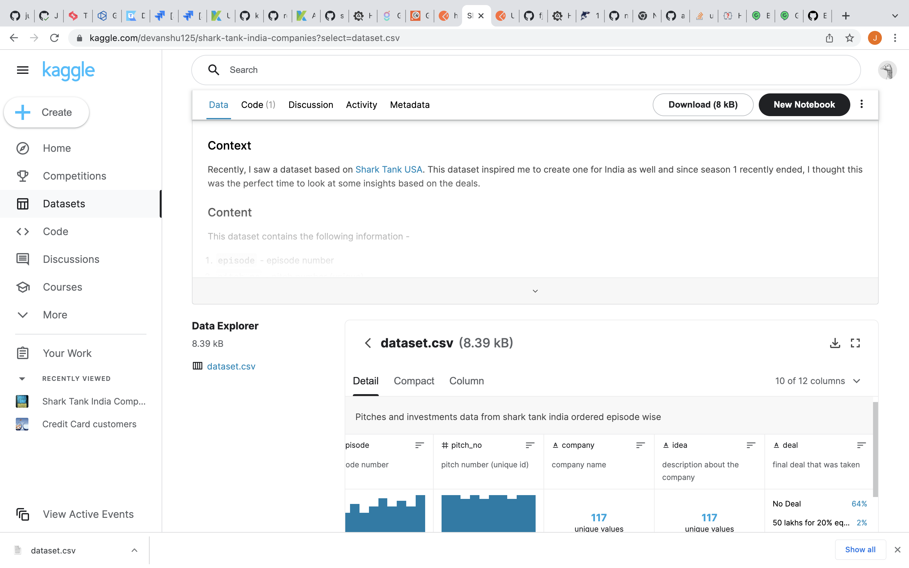Open Courses in sidebar
The width and height of the screenshot is (909, 568).
click(81, 287)
